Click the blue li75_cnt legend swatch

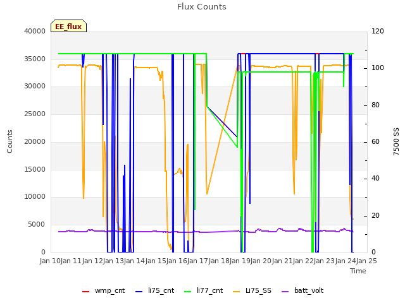click(x=139, y=292)
